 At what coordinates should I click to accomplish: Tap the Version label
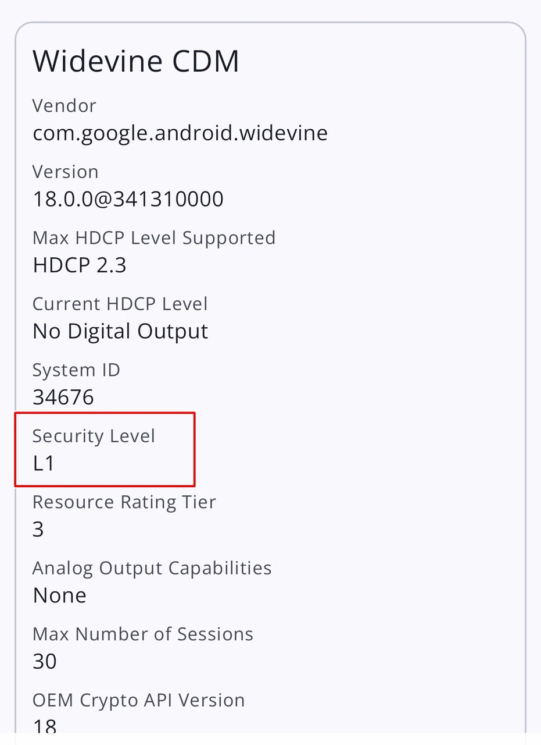coord(66,172)
